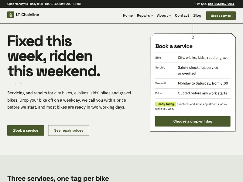The image size is (243, 182).
Task: Click the 'Drop off' row label
Action: 161,83
